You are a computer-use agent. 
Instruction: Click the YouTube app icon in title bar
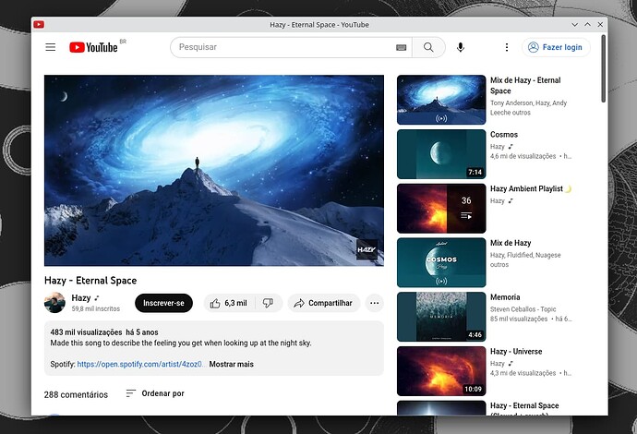click(x=39, y=24)
